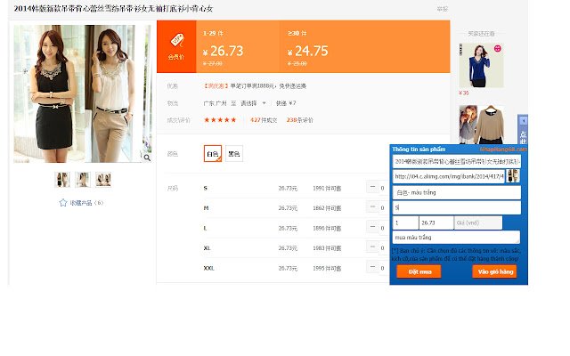570x356 pixels.
Task: Open the first small thumbnail under the main photo
Action: [x=62, y=180]
